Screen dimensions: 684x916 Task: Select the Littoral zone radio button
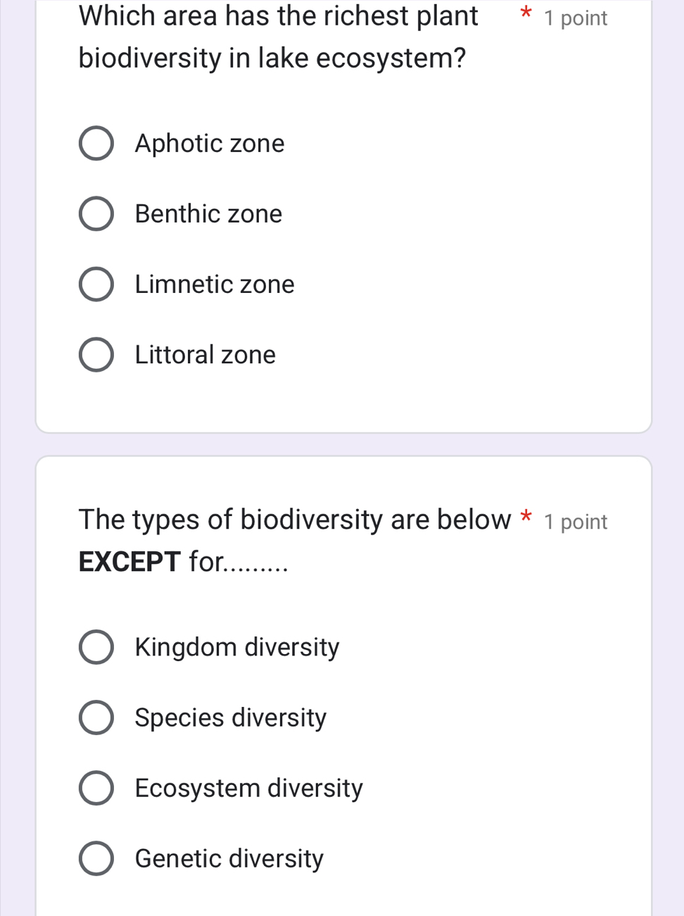click(x=96, y=355)
